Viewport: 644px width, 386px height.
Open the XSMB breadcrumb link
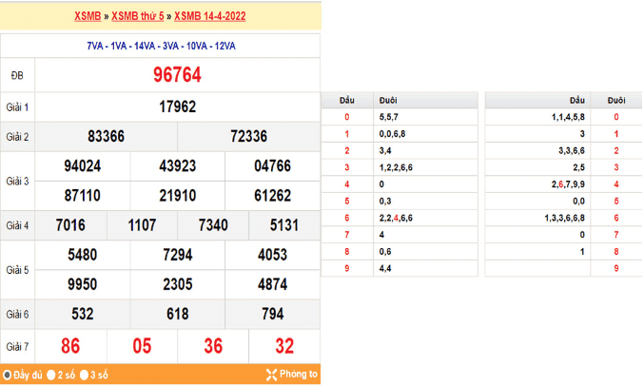[88, 17]
